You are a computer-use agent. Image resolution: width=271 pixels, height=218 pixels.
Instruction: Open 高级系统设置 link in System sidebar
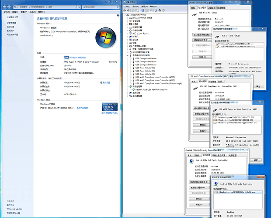pyautogui.click(x=12, y=34)
